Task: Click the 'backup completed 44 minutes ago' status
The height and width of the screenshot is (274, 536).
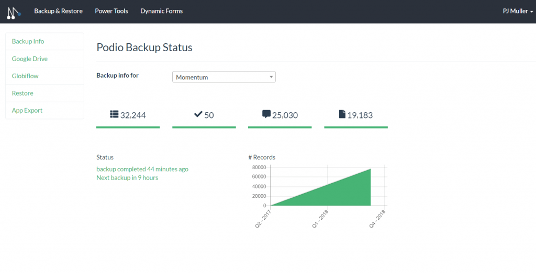Action: click(142, 169)
